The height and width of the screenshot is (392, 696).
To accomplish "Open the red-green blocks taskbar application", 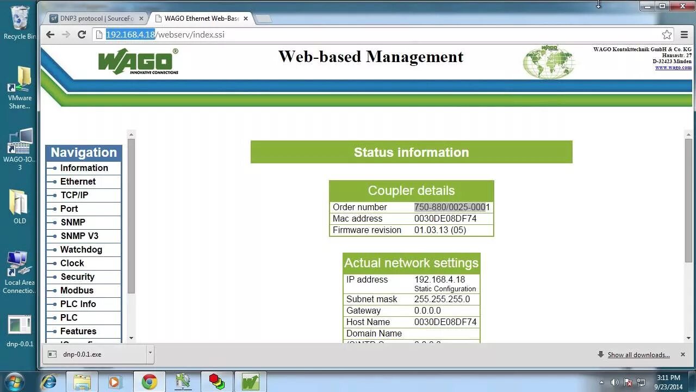I will click(216, 382).
